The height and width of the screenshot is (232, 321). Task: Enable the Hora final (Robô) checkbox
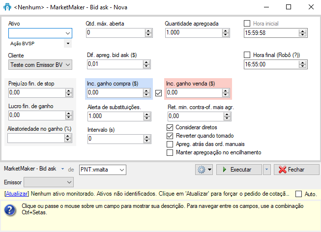tap(247, 55)
